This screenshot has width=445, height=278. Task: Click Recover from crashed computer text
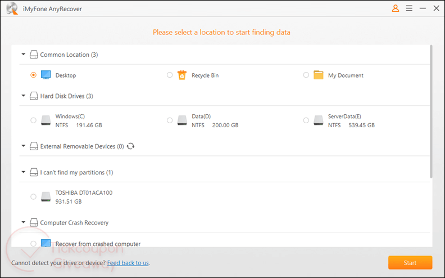(x=98, y=244)
